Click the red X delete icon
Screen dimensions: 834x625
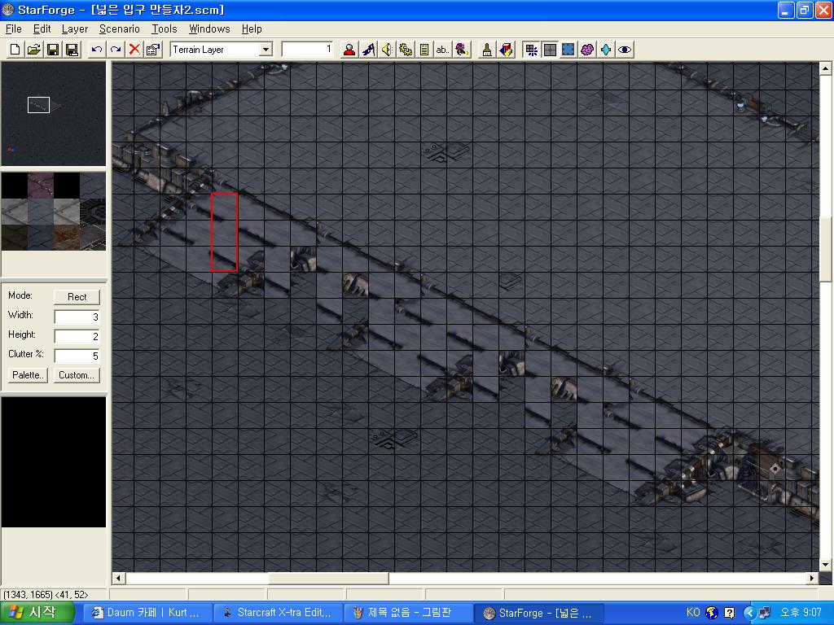point(134,50)
